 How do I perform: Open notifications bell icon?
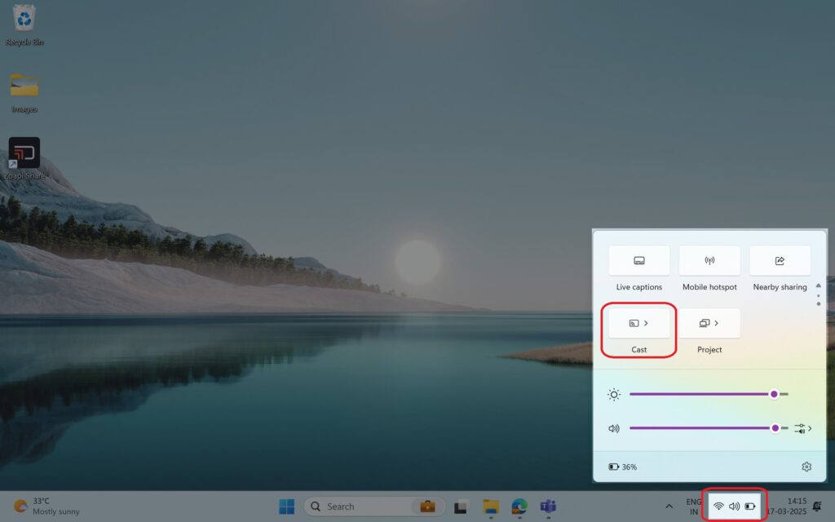[x=817, y=506]
